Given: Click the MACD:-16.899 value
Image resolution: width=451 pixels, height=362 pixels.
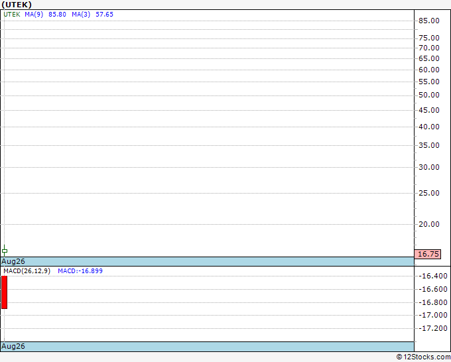Looking at the screenshot, I should pyautogui.click(x=80, y=271).
